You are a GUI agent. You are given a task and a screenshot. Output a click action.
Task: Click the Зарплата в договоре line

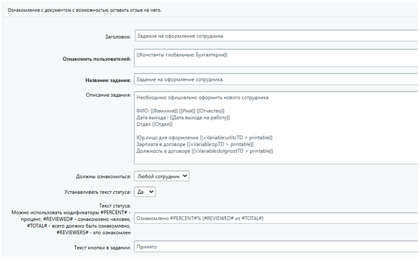pyautogui.click(x=196, y=144)
